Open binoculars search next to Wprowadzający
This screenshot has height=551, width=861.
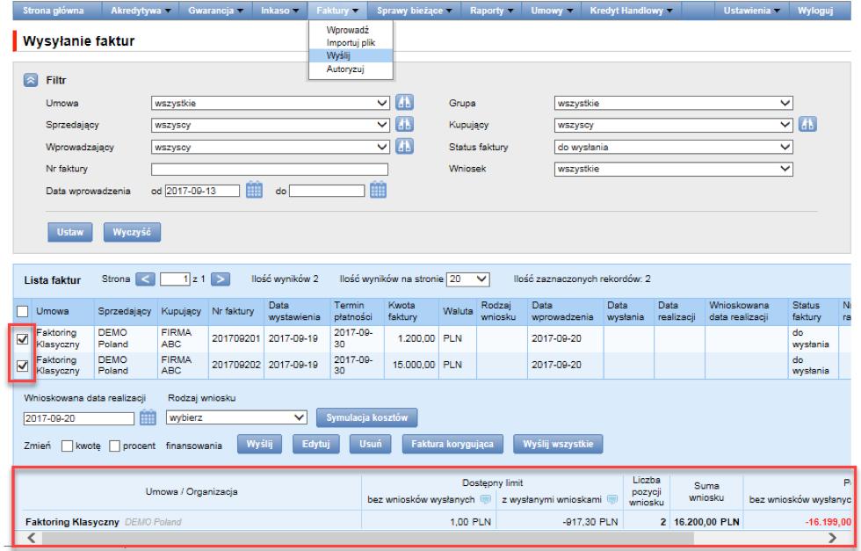pyautogui.click(x=404, y=146)
